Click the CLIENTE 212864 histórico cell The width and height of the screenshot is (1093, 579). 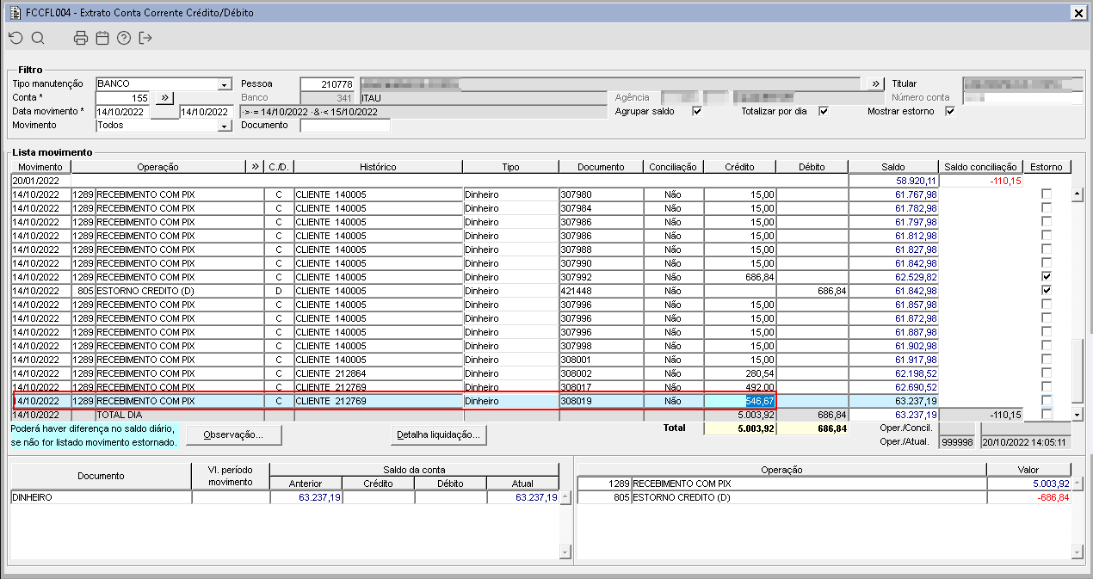pos(378,373)
